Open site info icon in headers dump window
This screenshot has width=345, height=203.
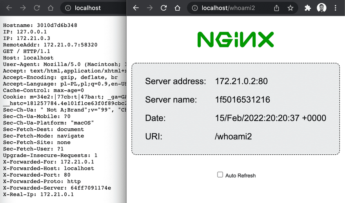pyautogui.click(x=68, y=8)
